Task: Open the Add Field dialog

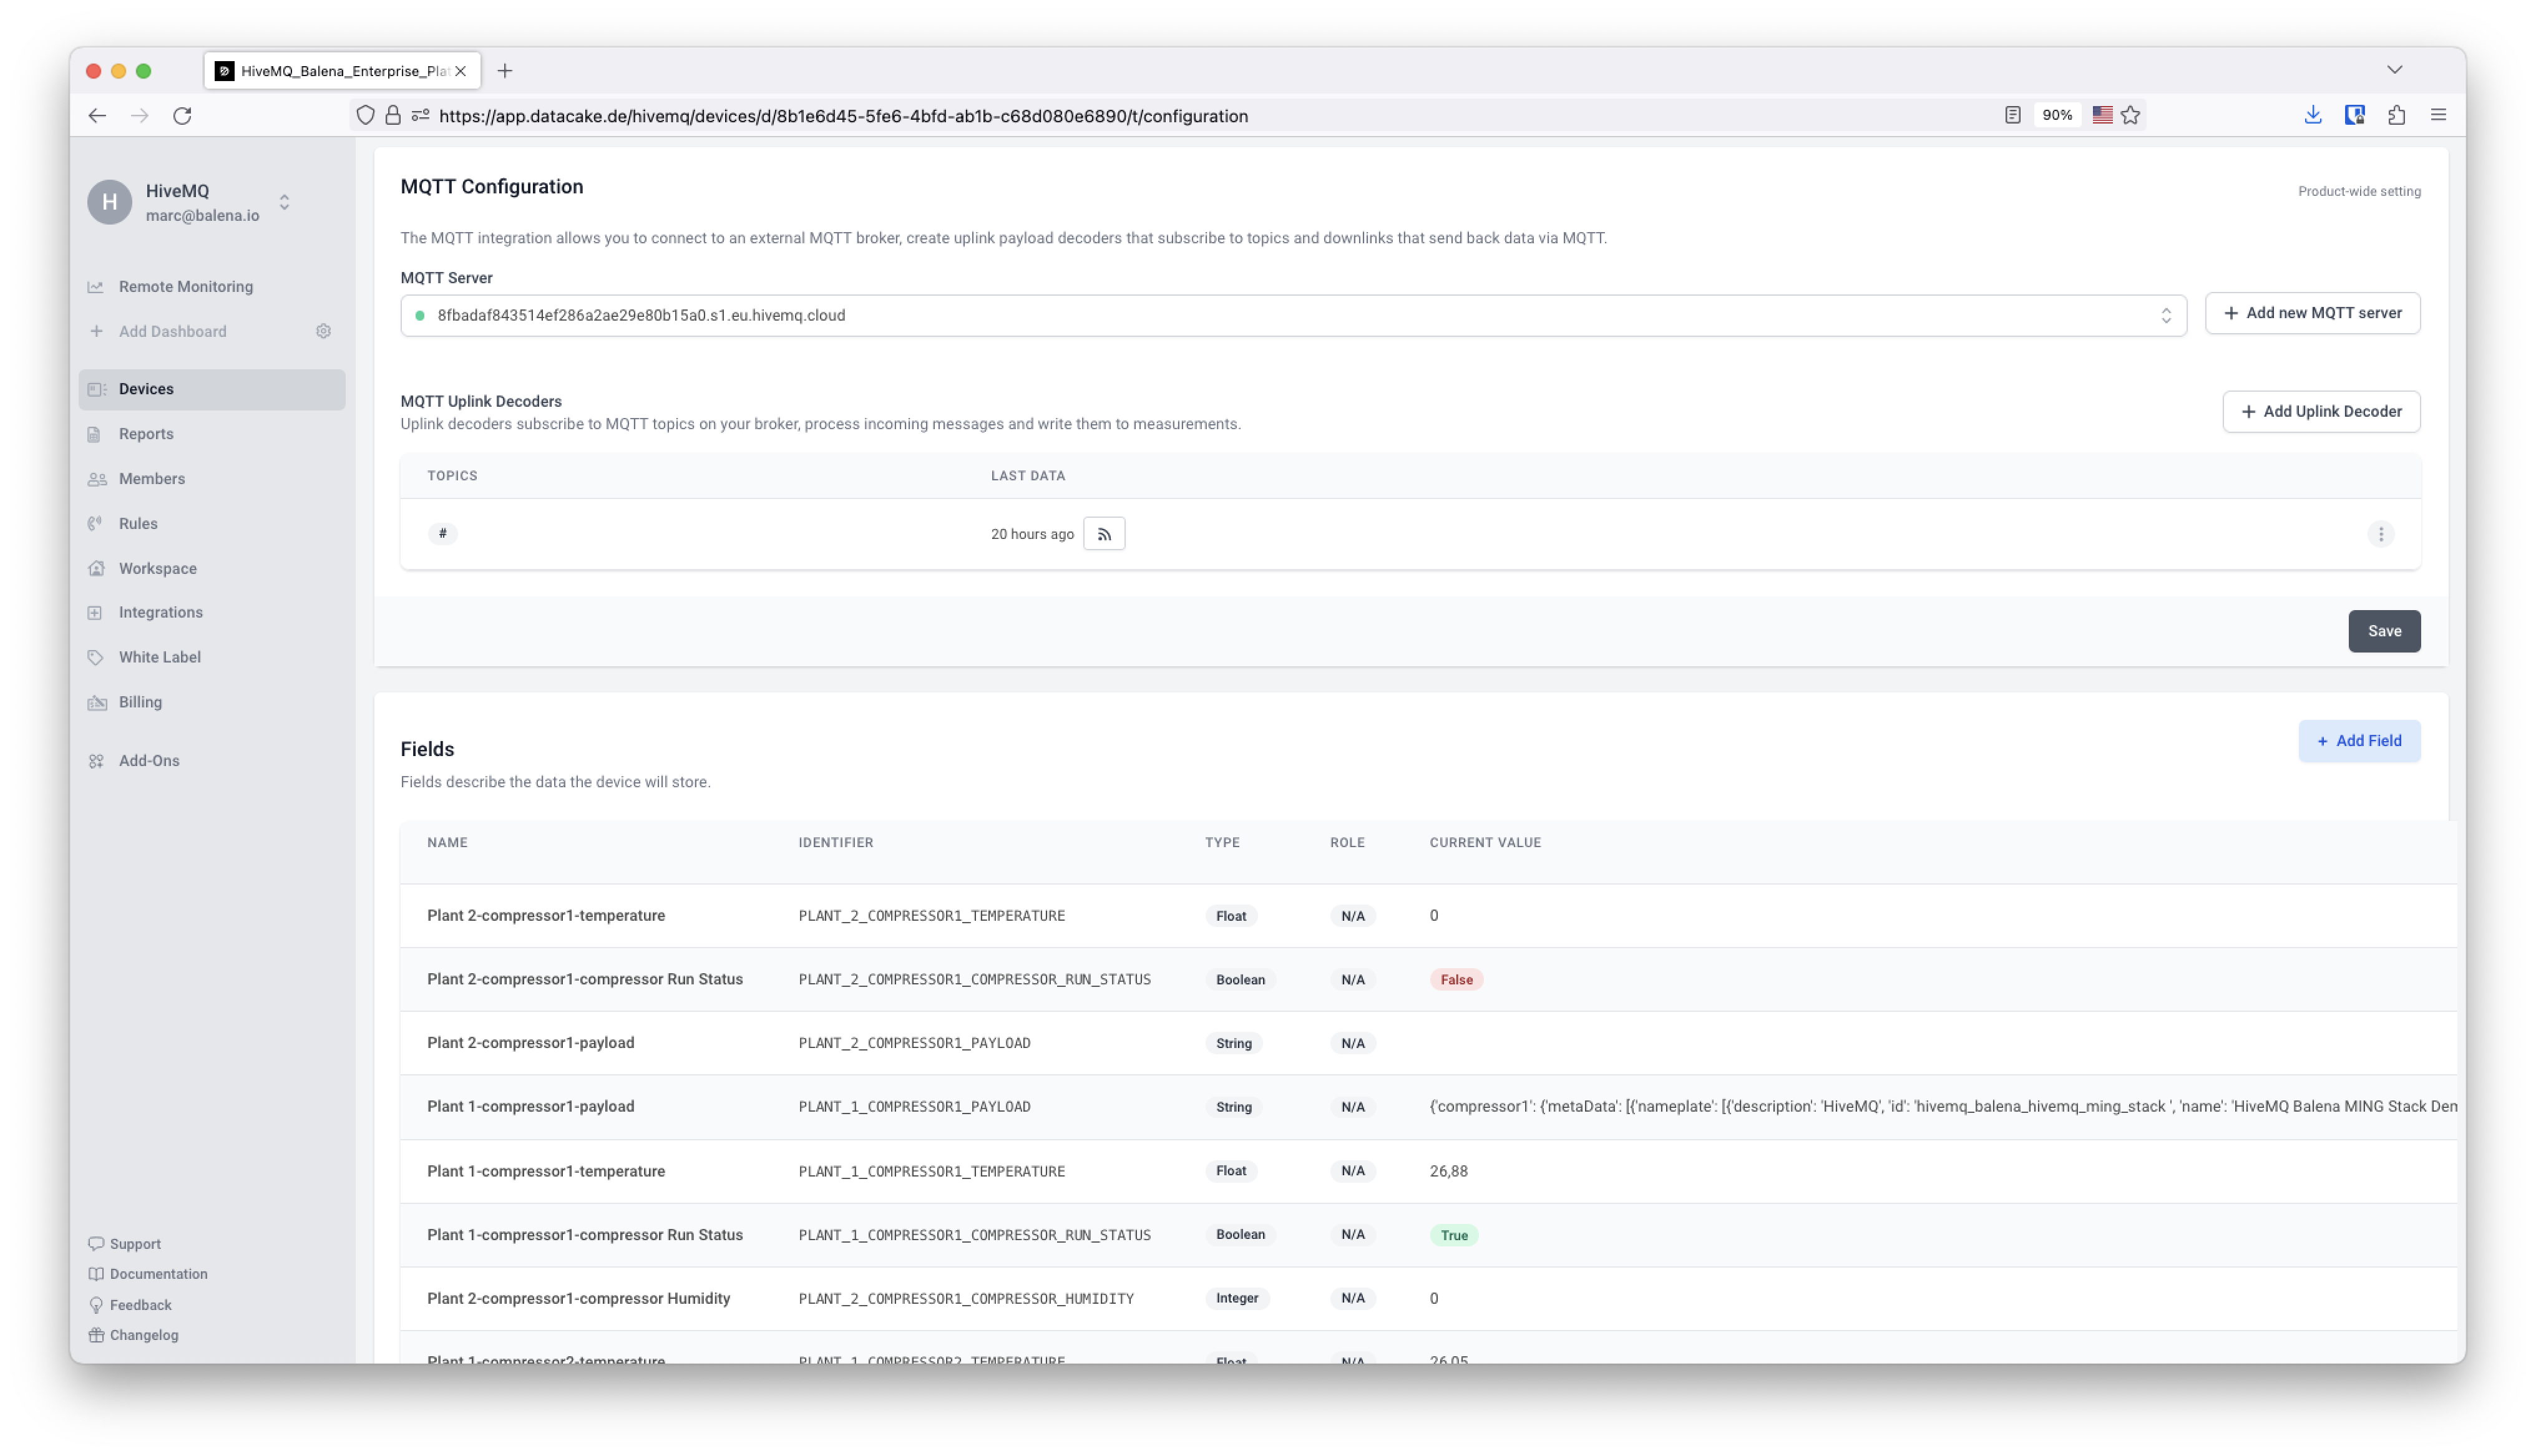Action: coord(2359,740)
